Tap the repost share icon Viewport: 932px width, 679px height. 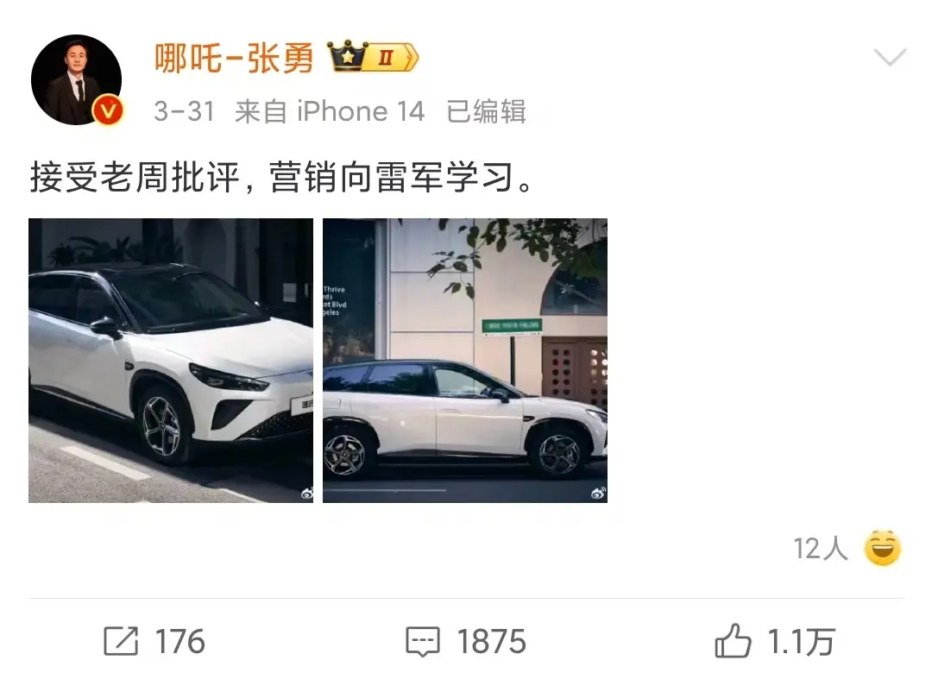(x=122, y=642)
